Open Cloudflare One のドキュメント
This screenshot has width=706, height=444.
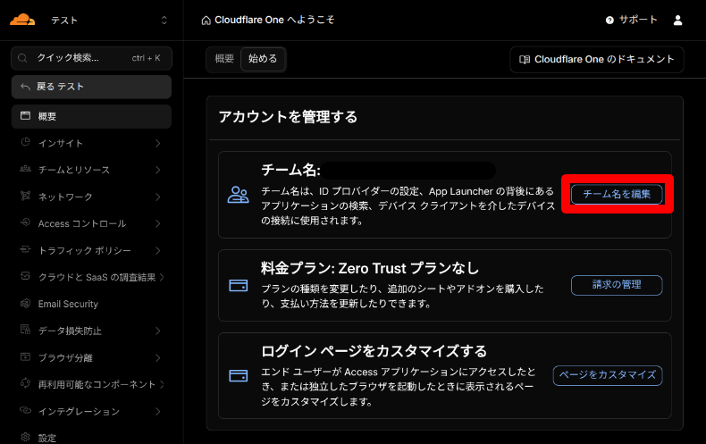point(597,60)
